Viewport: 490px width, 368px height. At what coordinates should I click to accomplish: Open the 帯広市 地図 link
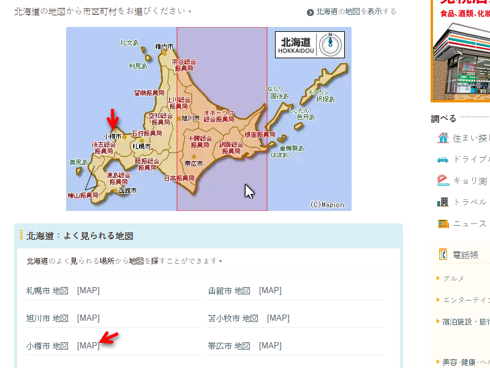229,346
